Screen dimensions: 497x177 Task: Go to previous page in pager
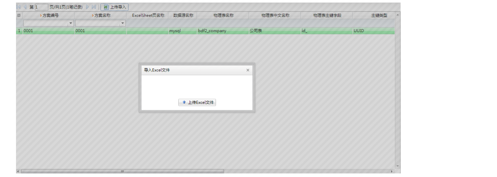click(25, 7)
